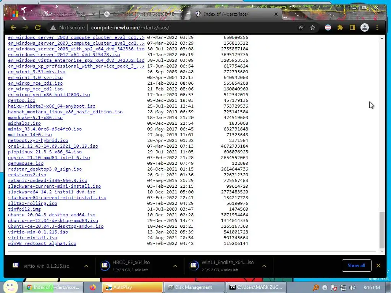Screen dimensions: 391x293
Task: Download pop-os_21.10_amd64_intel_6.iso
Action: (x=49, y=158)
